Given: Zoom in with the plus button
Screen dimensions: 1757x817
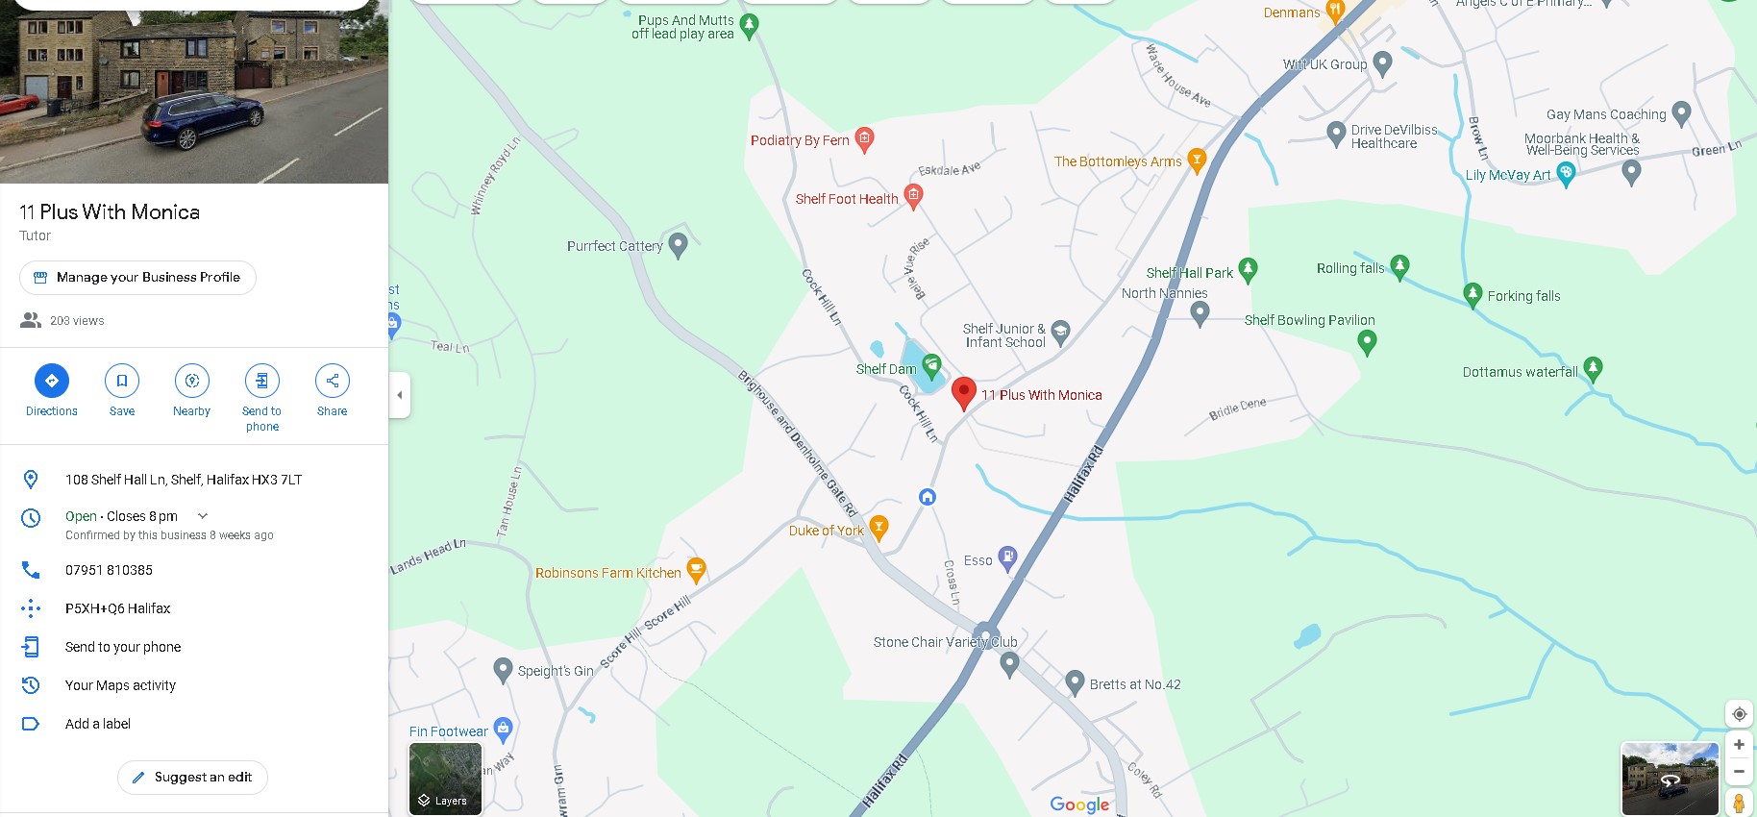Looking at the screenshot, I should [1739, 745].
